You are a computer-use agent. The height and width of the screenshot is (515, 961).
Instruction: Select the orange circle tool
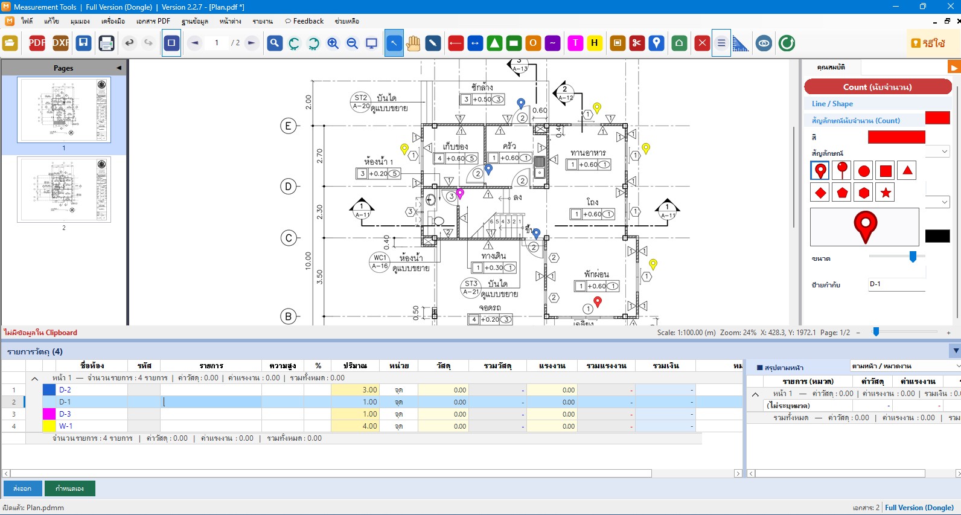click(533, 43)
